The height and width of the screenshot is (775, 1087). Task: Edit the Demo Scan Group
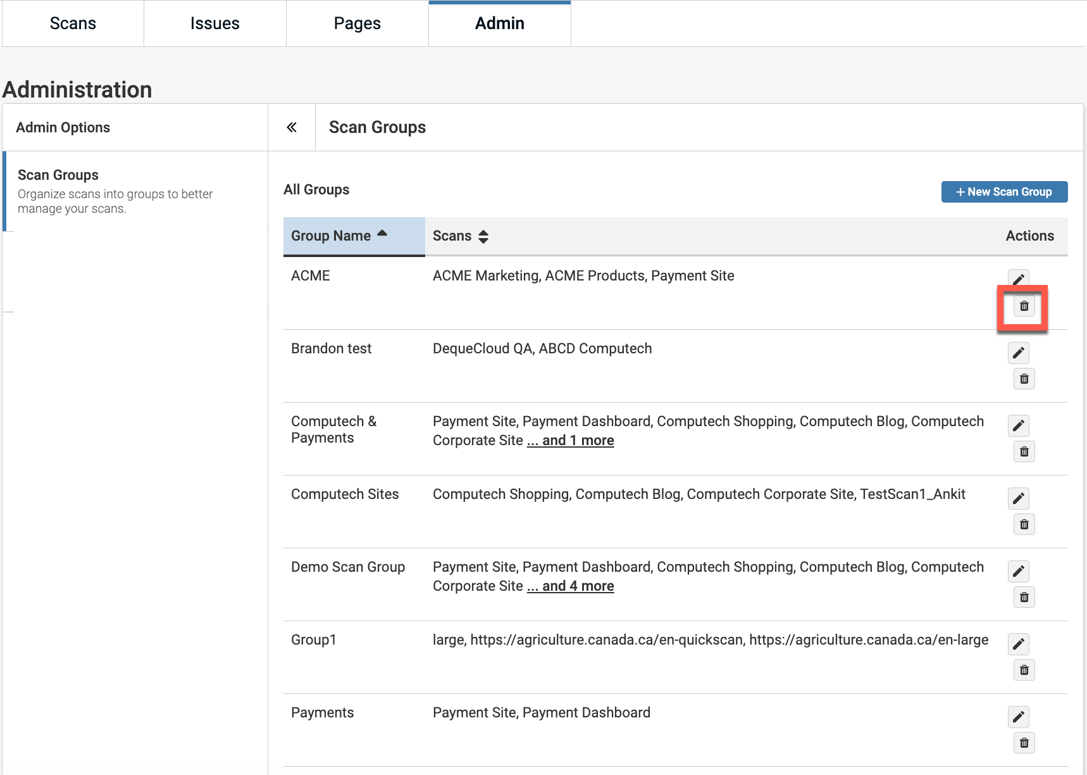click(x=1018, y=571)
